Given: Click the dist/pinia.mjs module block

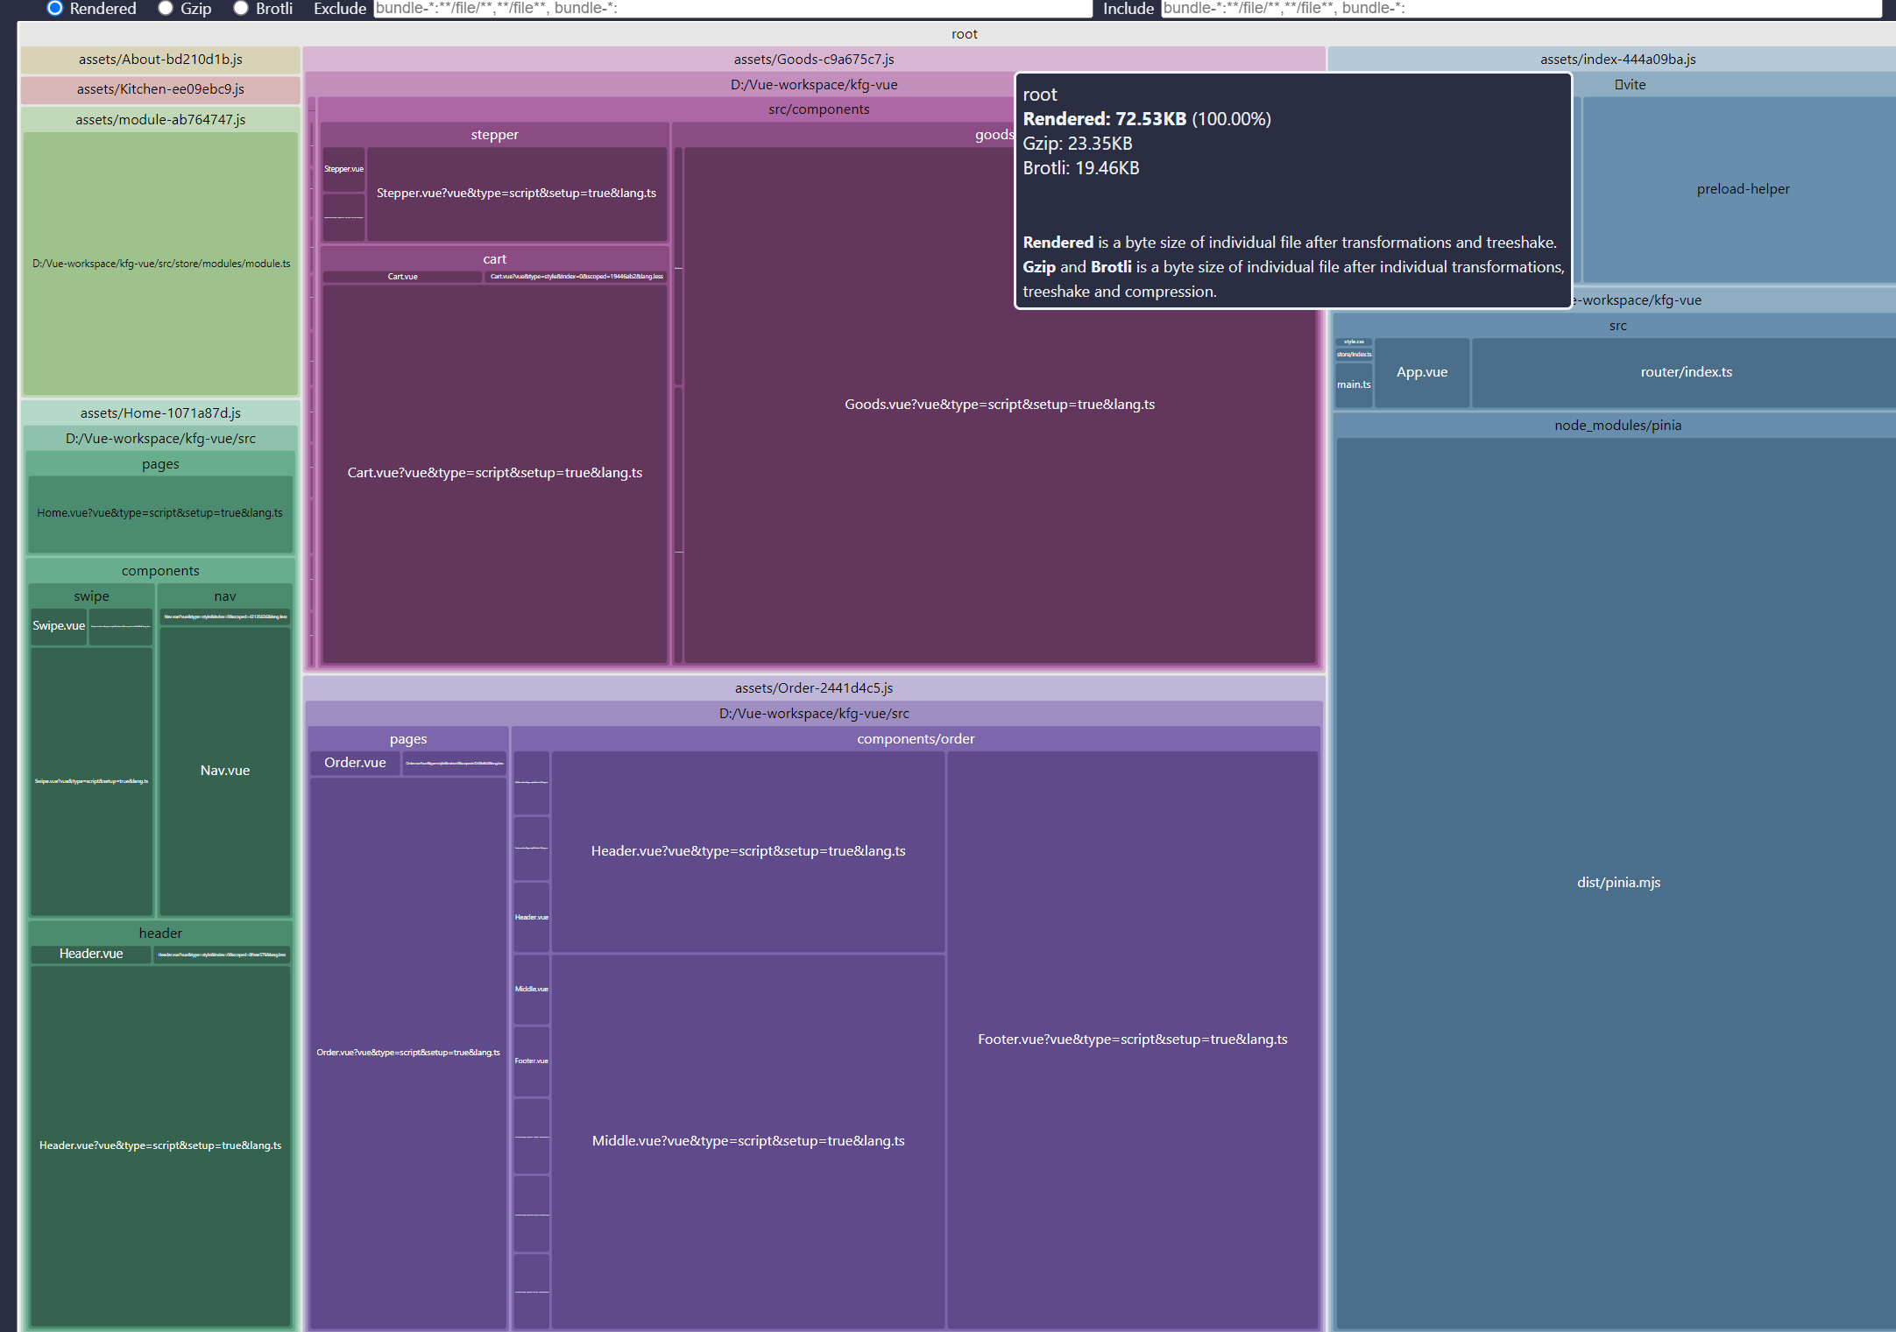Looking at the screenshot, I should [1617, 883].
